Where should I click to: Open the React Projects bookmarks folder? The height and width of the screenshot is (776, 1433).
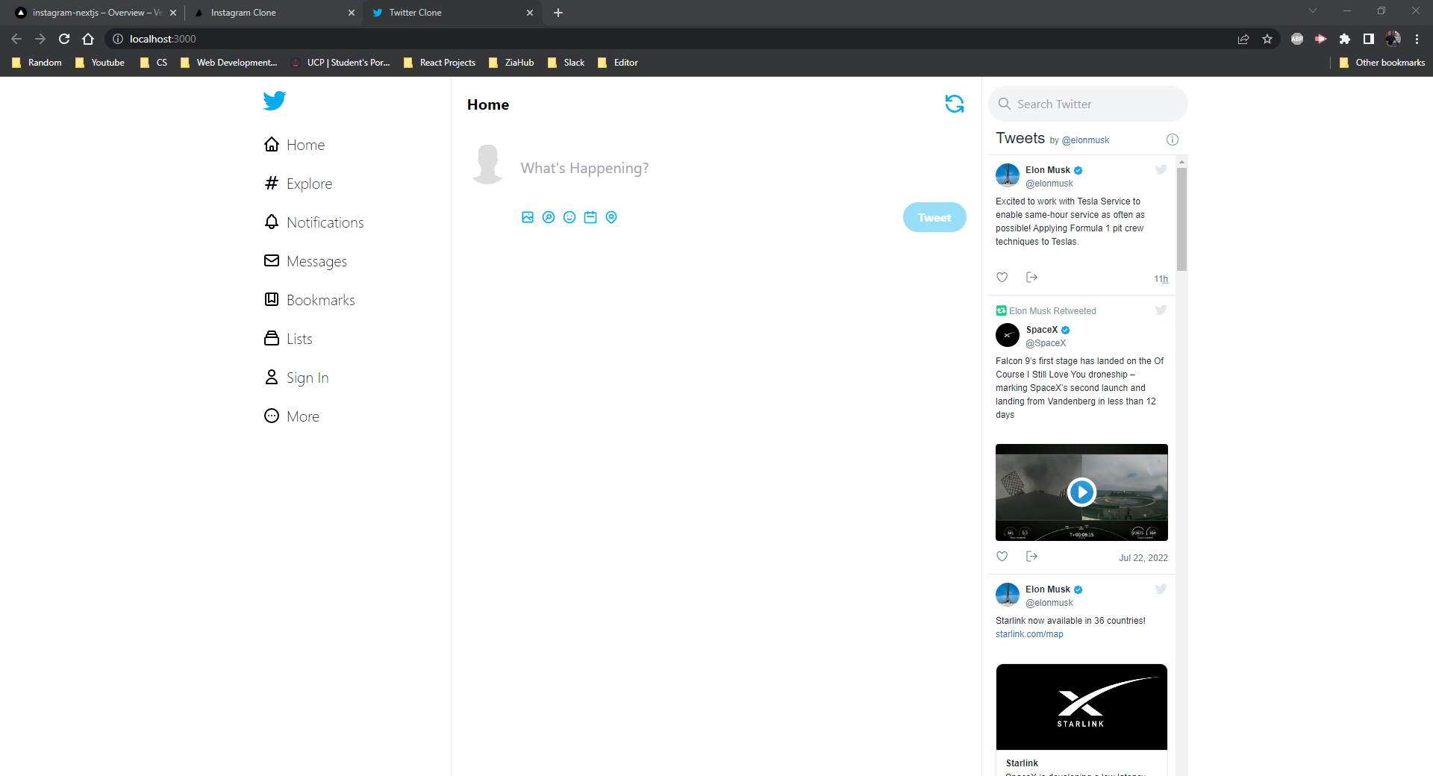(x=440, y=63)
